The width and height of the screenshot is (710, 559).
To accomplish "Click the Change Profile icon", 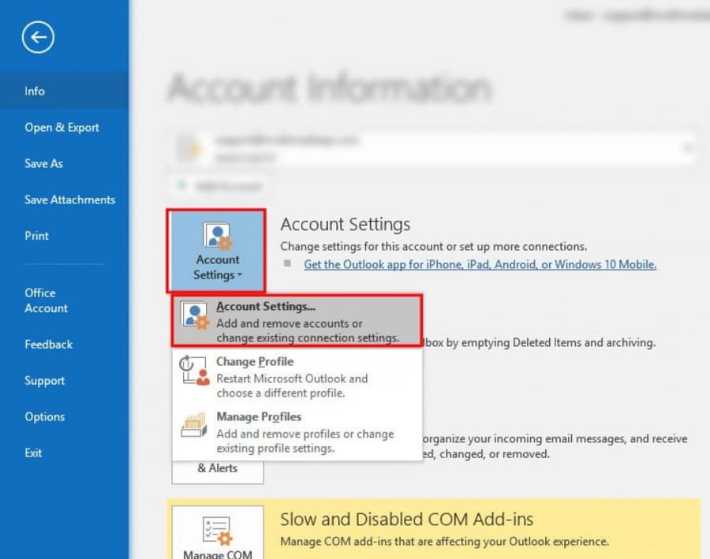I will [194, 371].
